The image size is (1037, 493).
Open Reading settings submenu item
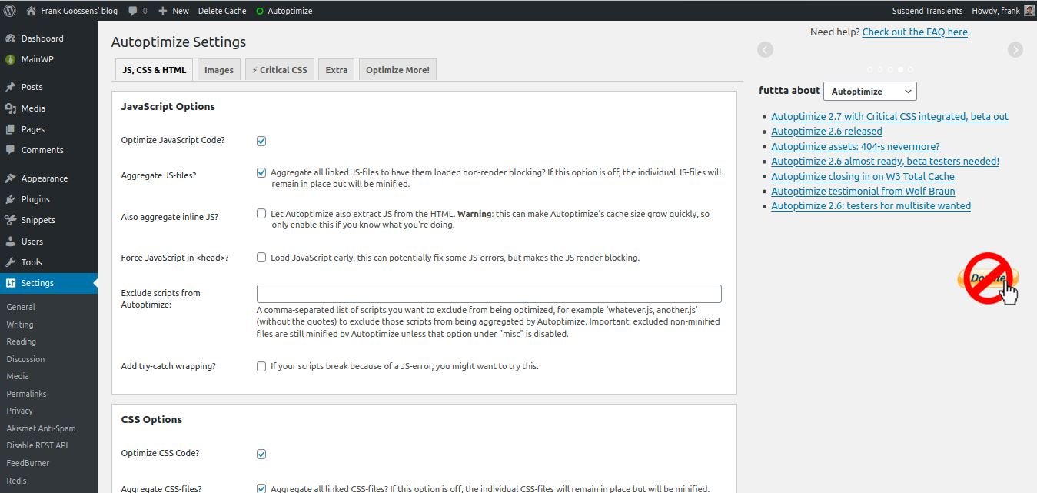(x=22, y=341)
